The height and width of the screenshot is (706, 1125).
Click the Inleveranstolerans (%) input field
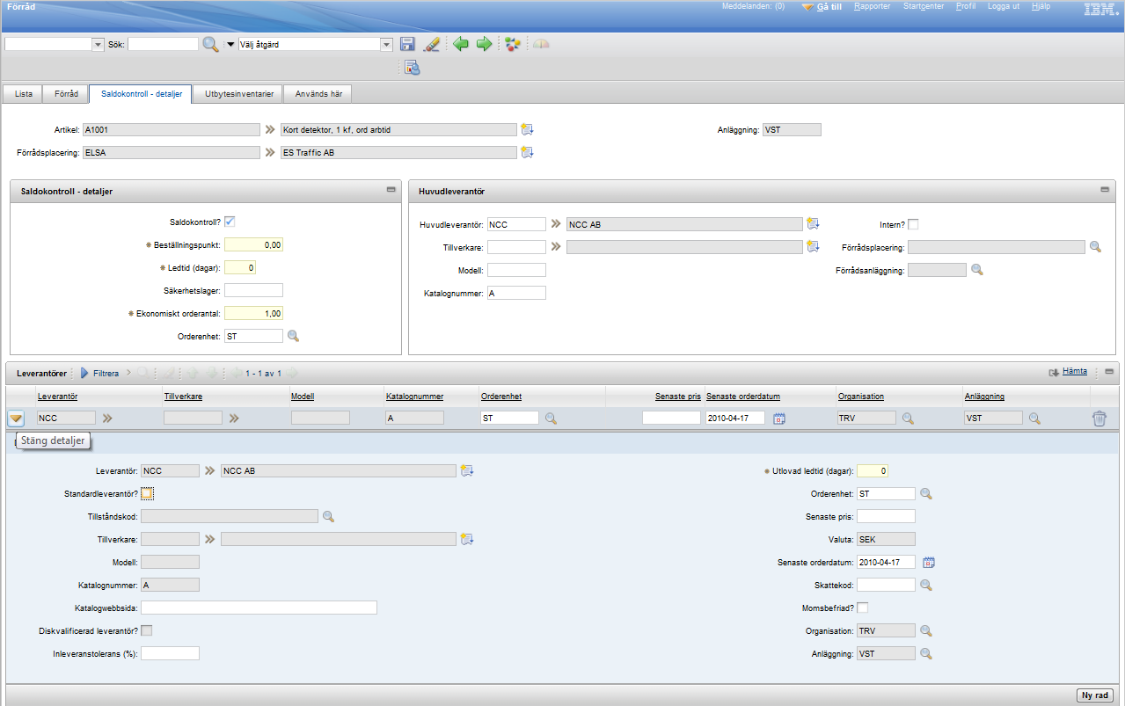(x=170, y=653)
